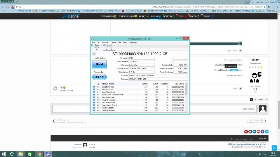Open Internet Explorer from the taskbar
Screen dimensions: 280x157
pyautogui.click(x=12, y=154)
